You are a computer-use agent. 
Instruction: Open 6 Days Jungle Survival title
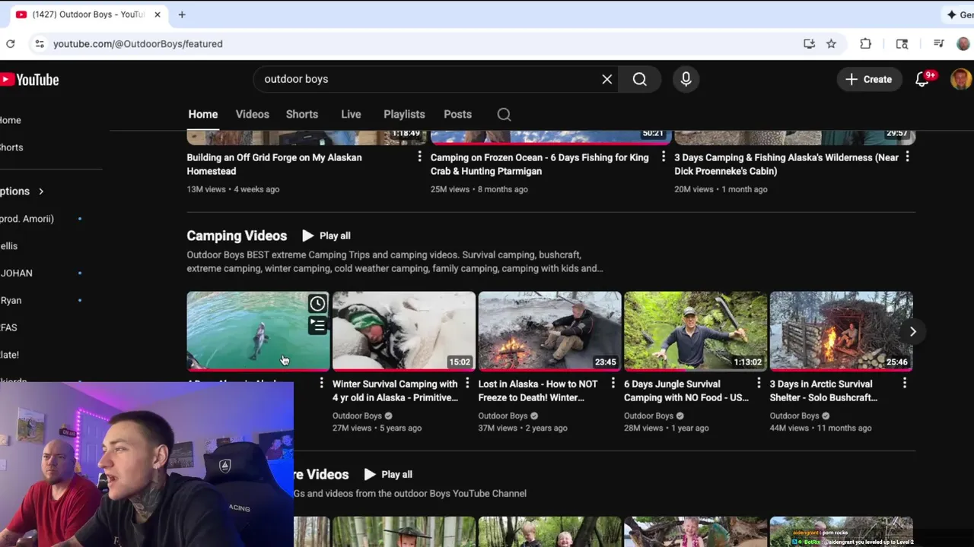pos(686,390)
